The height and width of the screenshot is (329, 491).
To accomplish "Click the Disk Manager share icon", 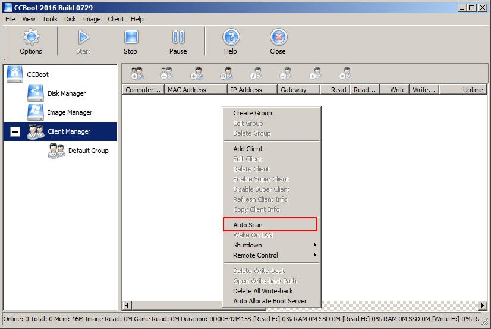I will tap(36, 93).
